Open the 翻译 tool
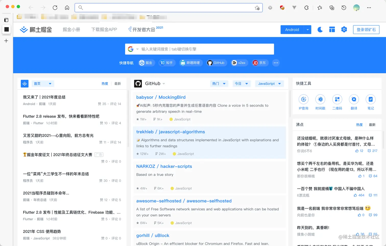The image size is (386, 246). click(354, 102)
